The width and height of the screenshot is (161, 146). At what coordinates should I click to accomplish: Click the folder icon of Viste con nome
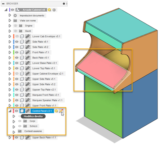[15, 21]
